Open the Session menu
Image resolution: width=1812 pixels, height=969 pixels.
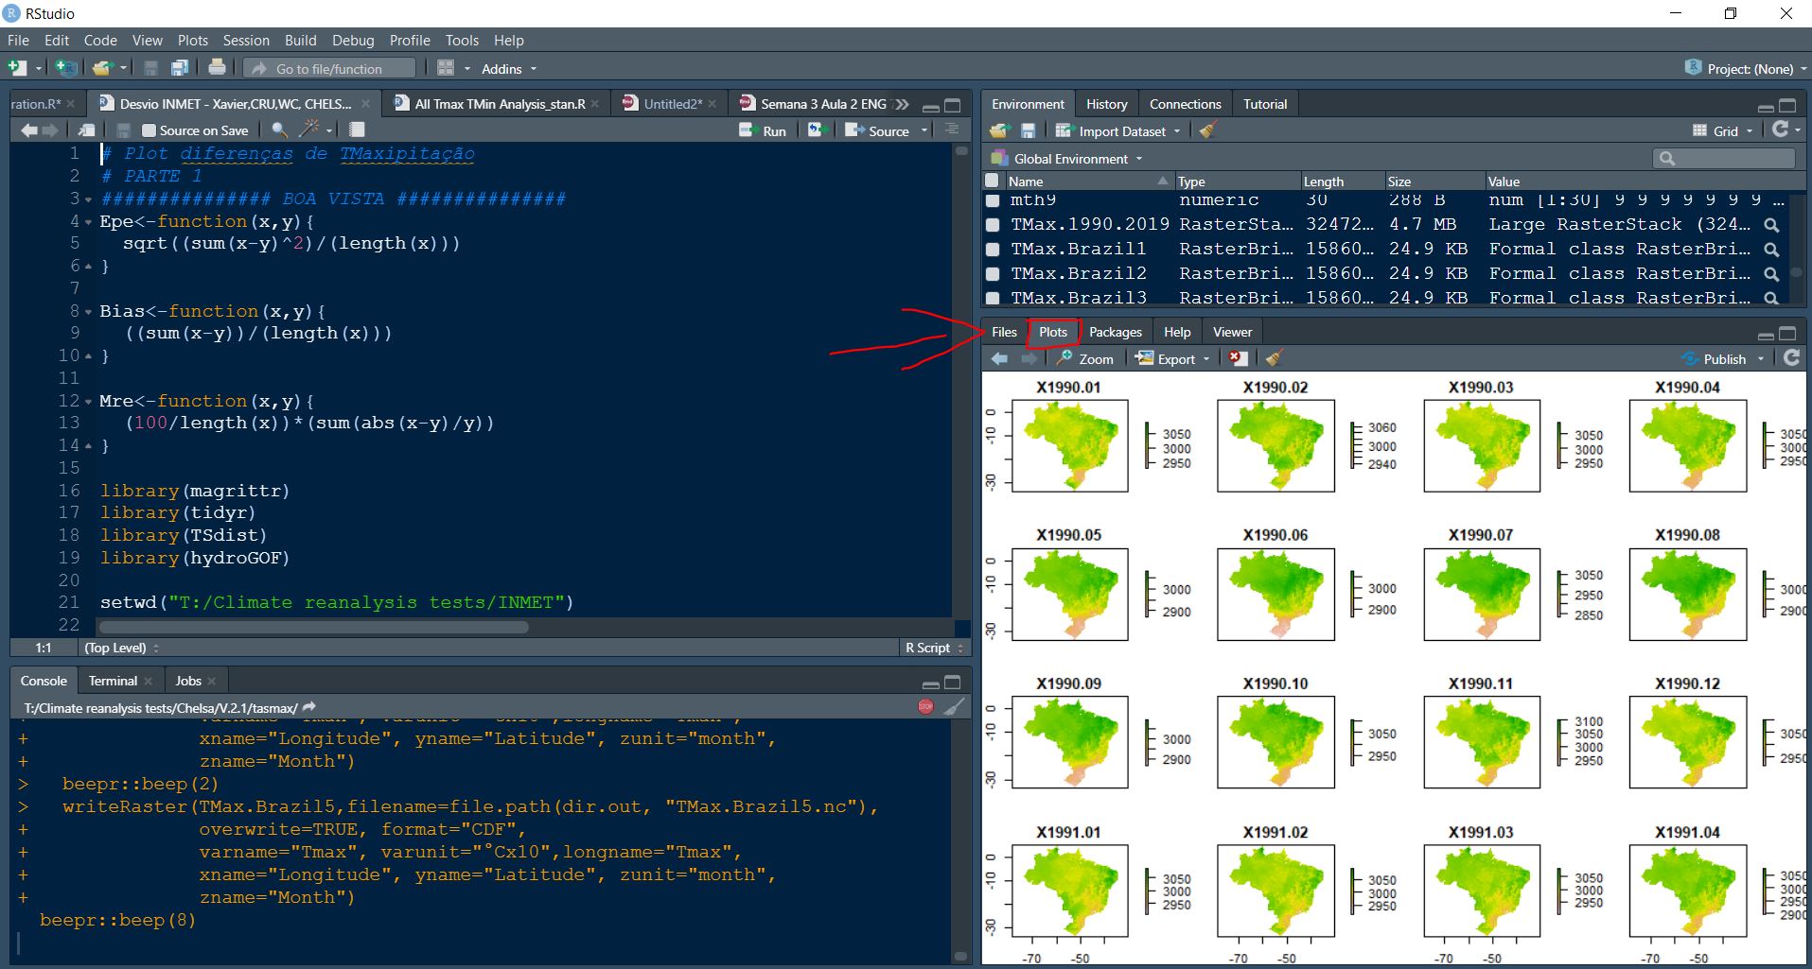[246, 41]
